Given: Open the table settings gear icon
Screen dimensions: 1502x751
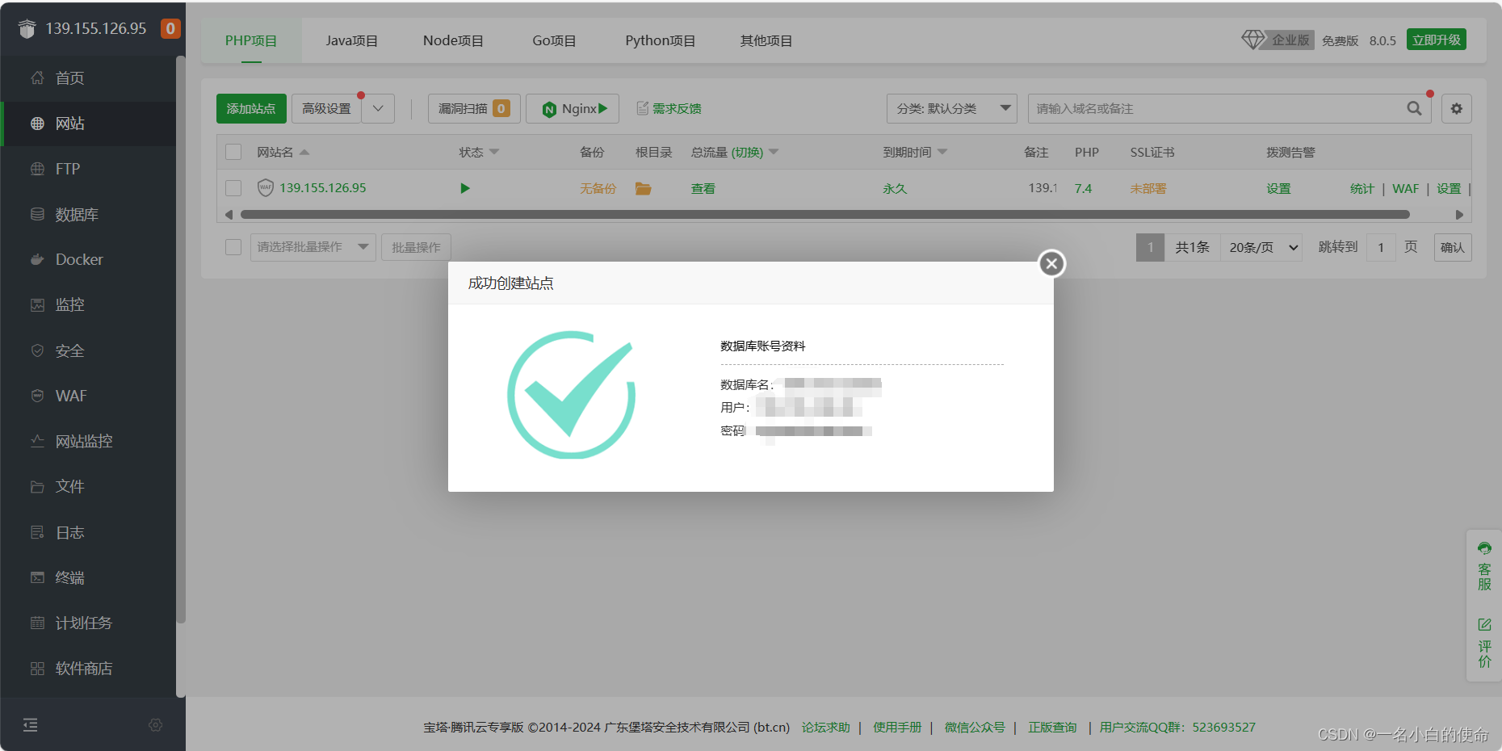Looking at the screenshot, I should click(x=1457, y=108).
